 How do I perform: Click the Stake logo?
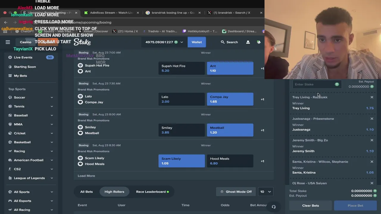(82, 42)
